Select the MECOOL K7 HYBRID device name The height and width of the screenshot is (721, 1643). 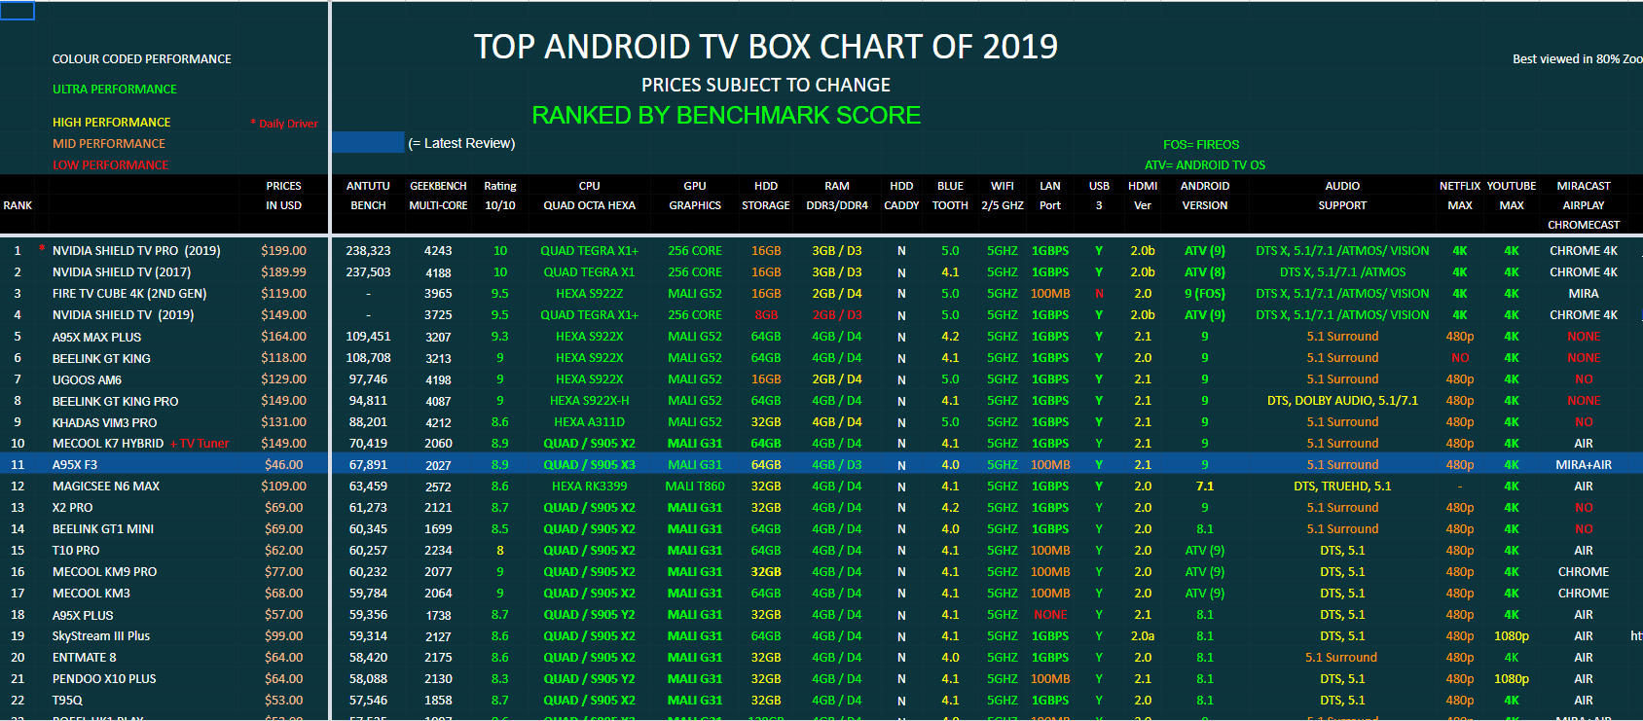pyautogui.click(x=108, y=444)
